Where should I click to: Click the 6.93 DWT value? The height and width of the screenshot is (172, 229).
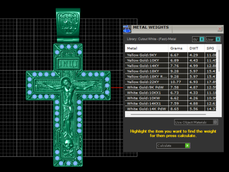194,82
